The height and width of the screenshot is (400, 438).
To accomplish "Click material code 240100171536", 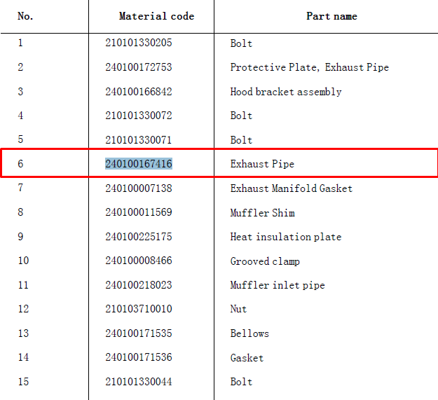I will pos(139,357).
